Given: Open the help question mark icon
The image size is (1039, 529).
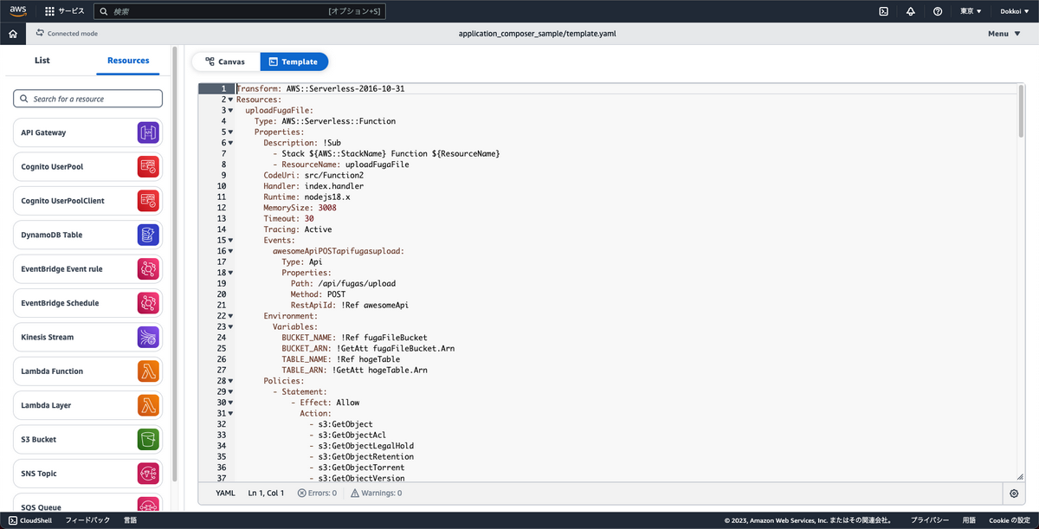Looking at the screenshot, I should (938, 11).
